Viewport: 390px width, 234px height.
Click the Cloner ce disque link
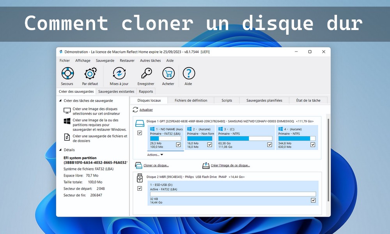coord(156,165)
